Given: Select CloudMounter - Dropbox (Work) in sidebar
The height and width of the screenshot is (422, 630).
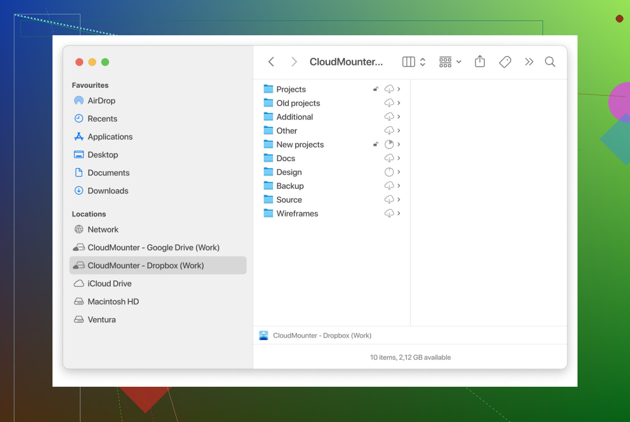Looking at the screenshot, I should point(158,266).
